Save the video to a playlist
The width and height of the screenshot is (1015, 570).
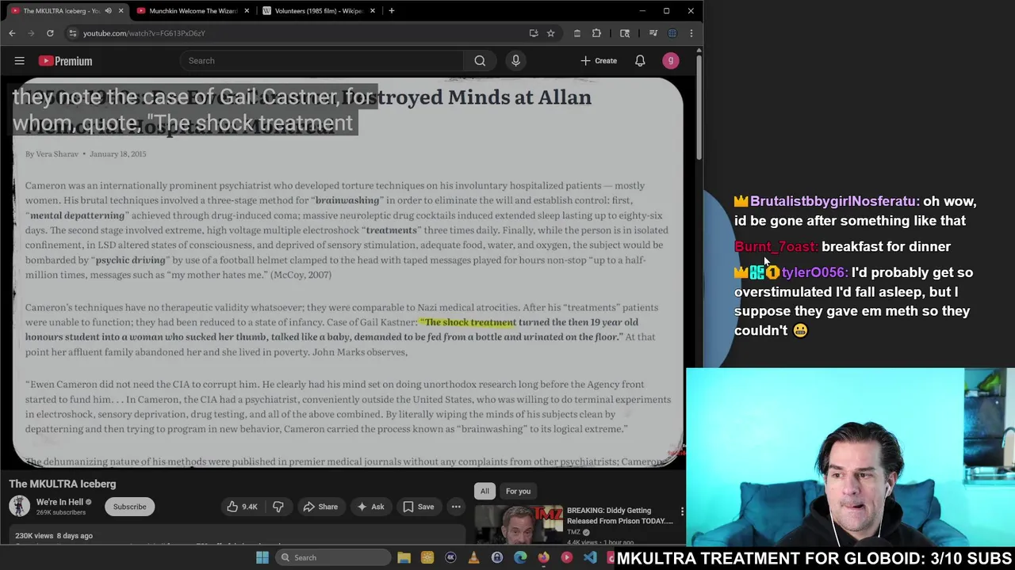[418, 507]
